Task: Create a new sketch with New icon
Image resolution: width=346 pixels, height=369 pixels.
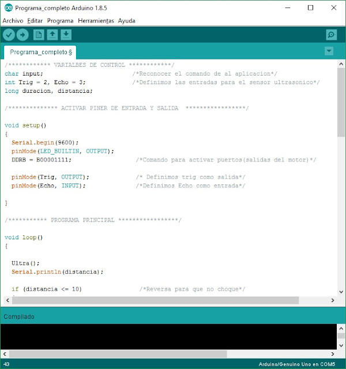Action: 39,35
